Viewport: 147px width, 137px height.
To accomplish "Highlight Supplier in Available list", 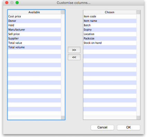I will [34, 38].
